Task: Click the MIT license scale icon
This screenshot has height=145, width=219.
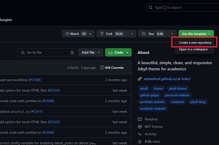Action: (140, 127)
